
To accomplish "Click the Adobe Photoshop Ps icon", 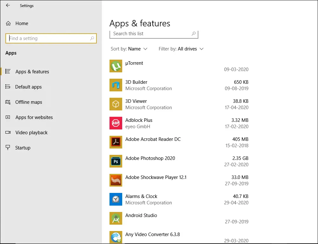I will coord(116,161).
